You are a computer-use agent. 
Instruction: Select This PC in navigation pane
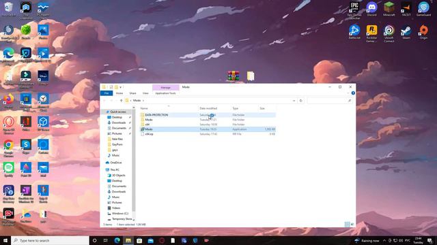114,169
